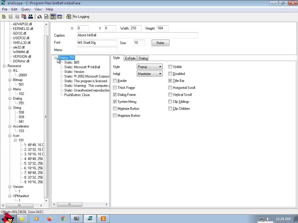Open the Query menu

pyautogui.click(x=26, y=9)
